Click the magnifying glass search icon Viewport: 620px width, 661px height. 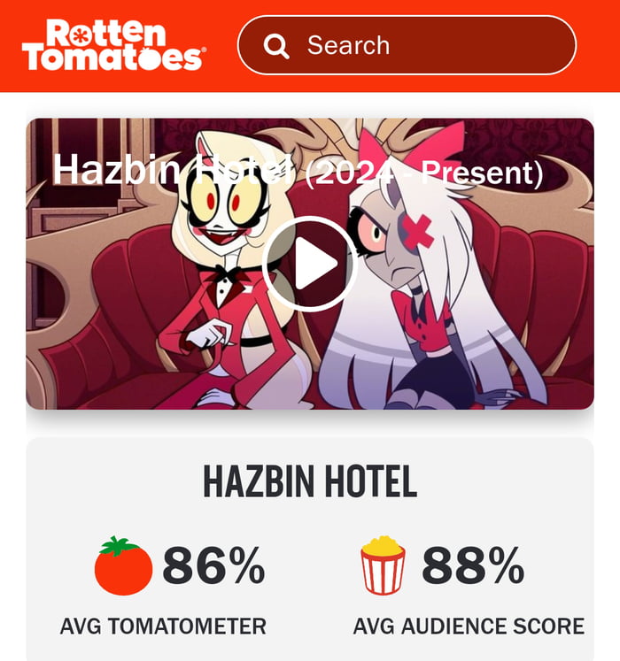click(276, 46)
